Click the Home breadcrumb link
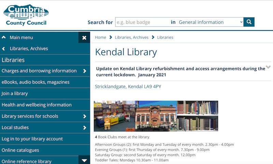This screenshot has height=164, width=273. click(x=100, y=37)
